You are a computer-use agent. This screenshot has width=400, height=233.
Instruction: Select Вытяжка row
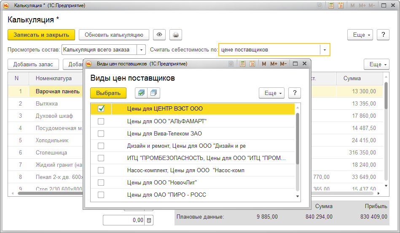point(47,104)
